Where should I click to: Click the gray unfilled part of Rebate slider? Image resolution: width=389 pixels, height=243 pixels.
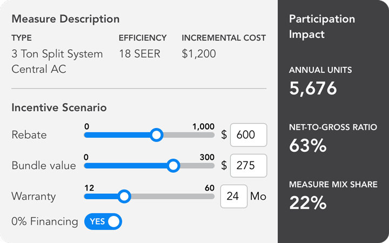click(x=188, y=135)
